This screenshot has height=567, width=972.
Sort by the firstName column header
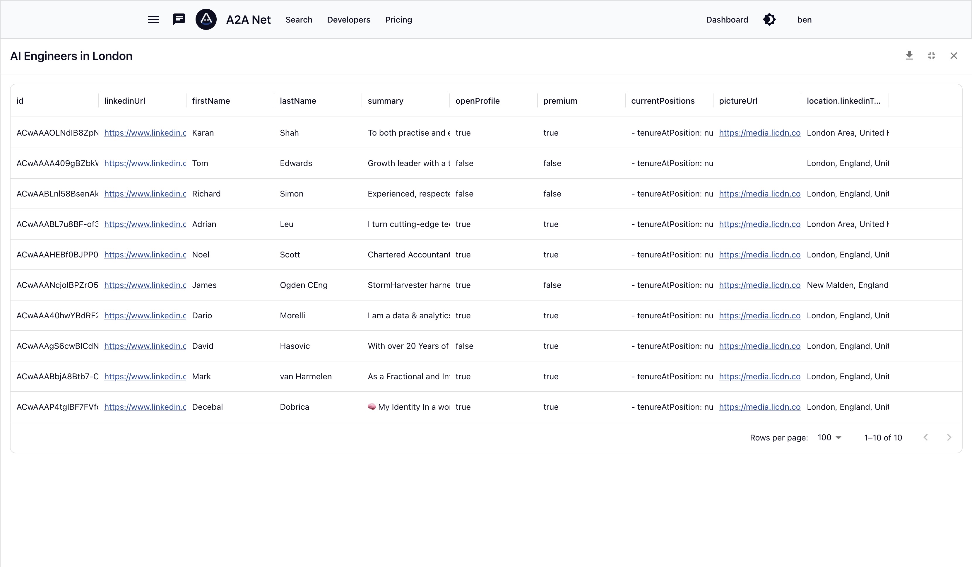(x=211, y=101)
